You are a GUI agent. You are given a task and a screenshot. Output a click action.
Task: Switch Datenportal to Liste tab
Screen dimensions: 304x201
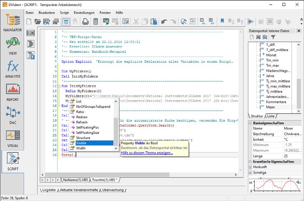[271, 116]
